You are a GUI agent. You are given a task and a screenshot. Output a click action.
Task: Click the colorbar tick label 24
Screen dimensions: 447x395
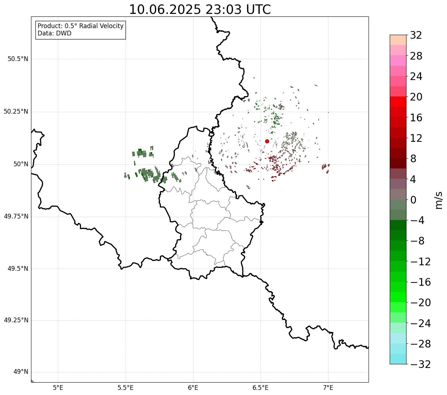coord(416,76)
